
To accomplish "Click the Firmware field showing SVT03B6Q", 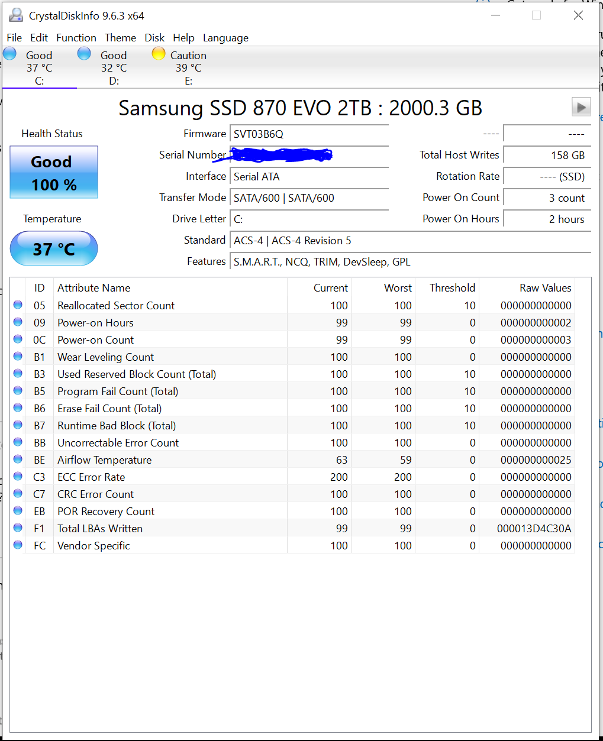I will click(x=309, y=134).
